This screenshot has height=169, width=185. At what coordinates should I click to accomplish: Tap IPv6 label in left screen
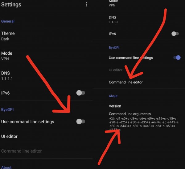pos(6,93)
